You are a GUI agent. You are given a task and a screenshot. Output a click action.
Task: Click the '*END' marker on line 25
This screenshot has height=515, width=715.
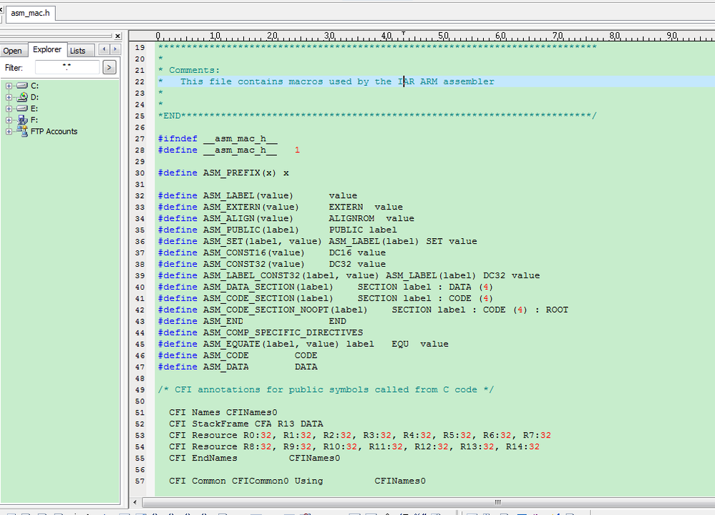[x=169, y=116]
